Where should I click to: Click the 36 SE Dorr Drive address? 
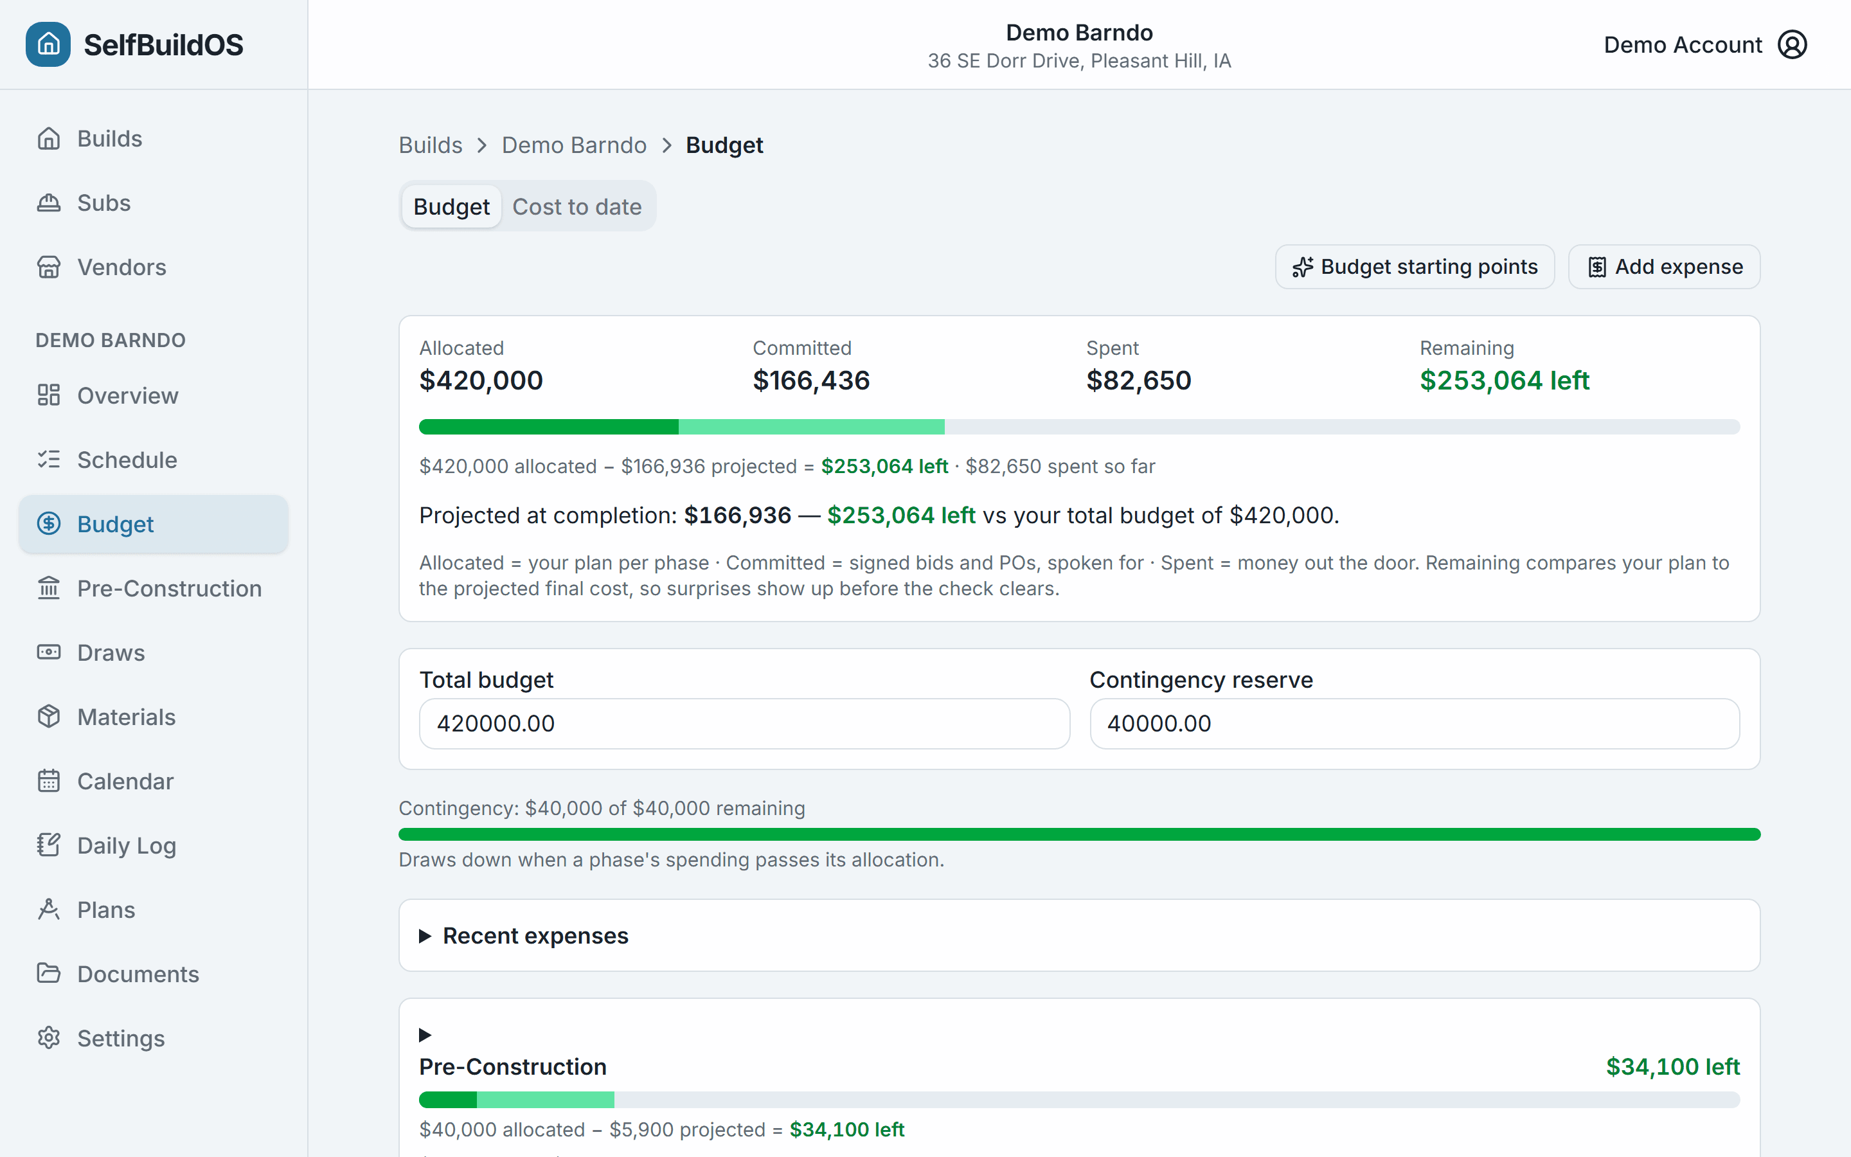click(1078, 61)
